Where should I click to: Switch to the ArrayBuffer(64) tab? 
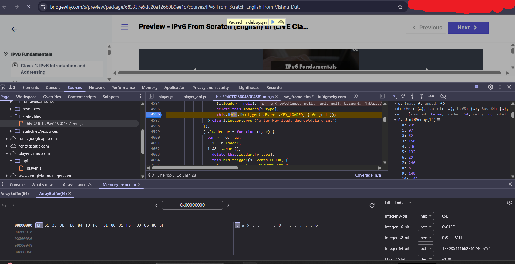15,194
